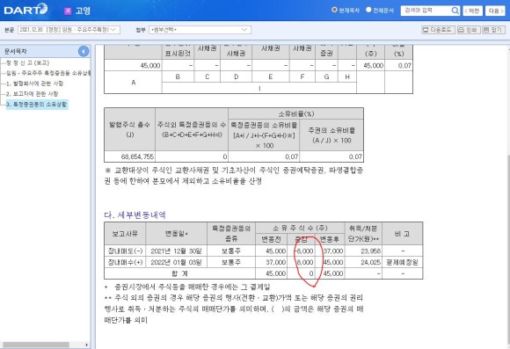Click the 닫기 close button
This screenshot has height=349, width=510.
coord(493,30)
